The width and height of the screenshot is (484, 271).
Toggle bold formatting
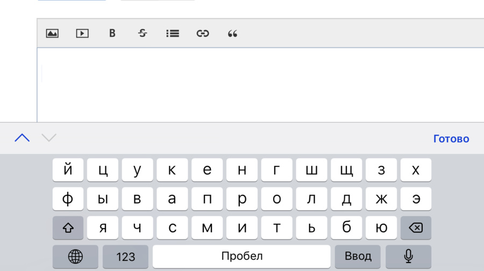pos(112,33)
